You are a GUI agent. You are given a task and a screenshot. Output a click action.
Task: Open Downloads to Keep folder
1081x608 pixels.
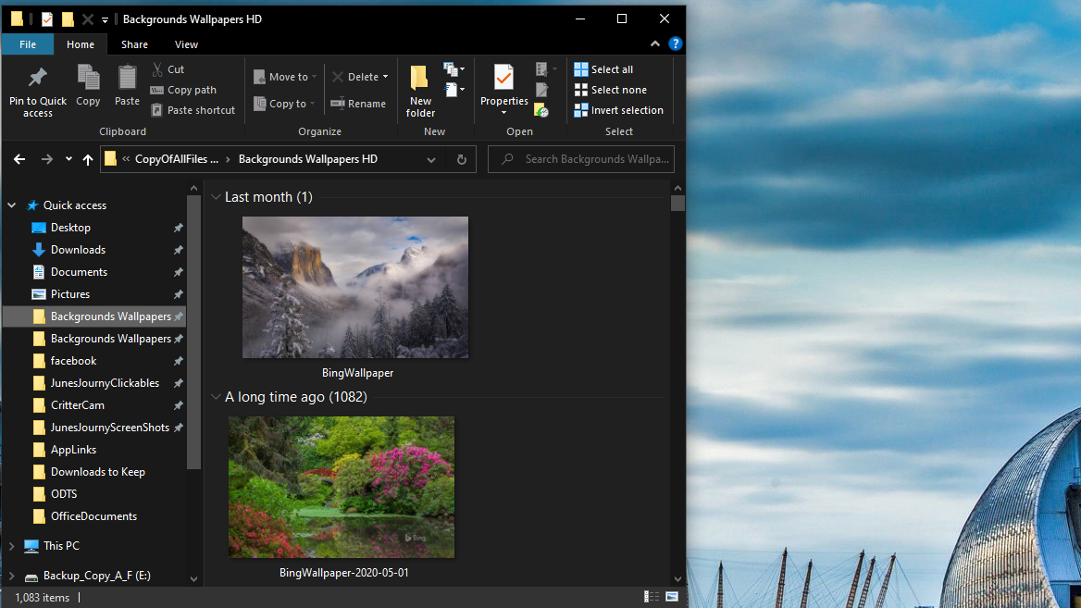point(97,472)
